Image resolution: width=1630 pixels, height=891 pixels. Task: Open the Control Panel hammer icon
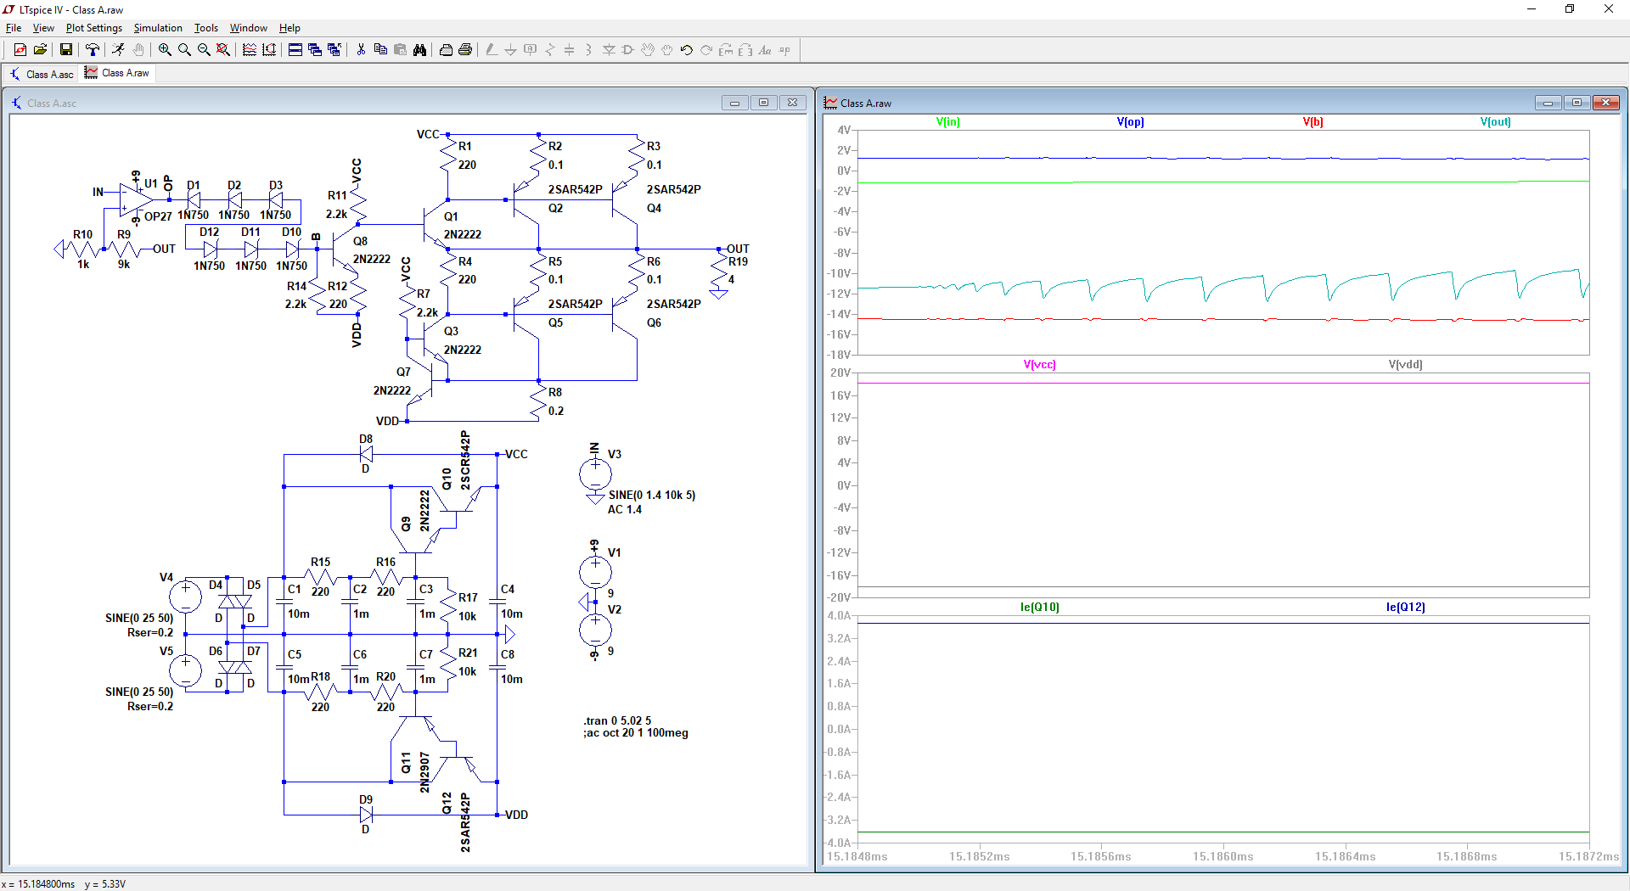click(93, 50)
